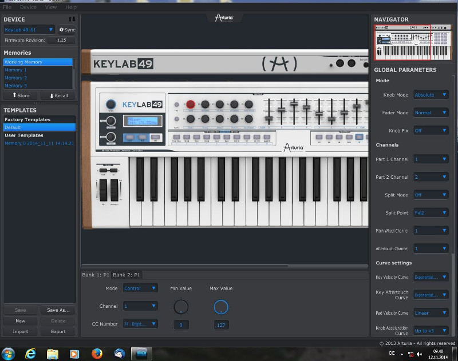The width and height of the screenshot is (458, 361).
Task: Open the CC Number dropdown
Action: point(140,324)
